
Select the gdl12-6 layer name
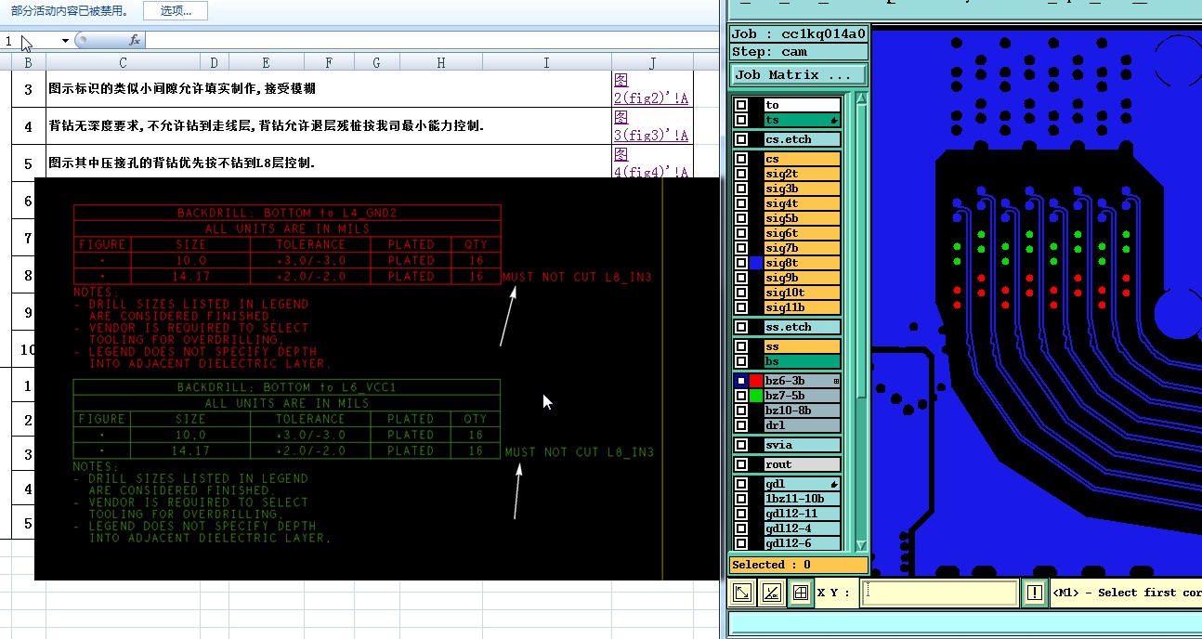pyautogui.click(x=803, y=543)
